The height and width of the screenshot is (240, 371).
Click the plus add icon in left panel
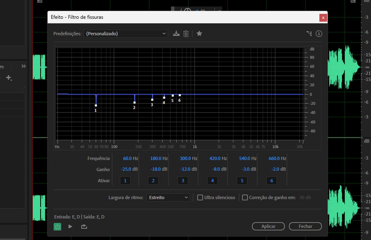click(9, 78)
